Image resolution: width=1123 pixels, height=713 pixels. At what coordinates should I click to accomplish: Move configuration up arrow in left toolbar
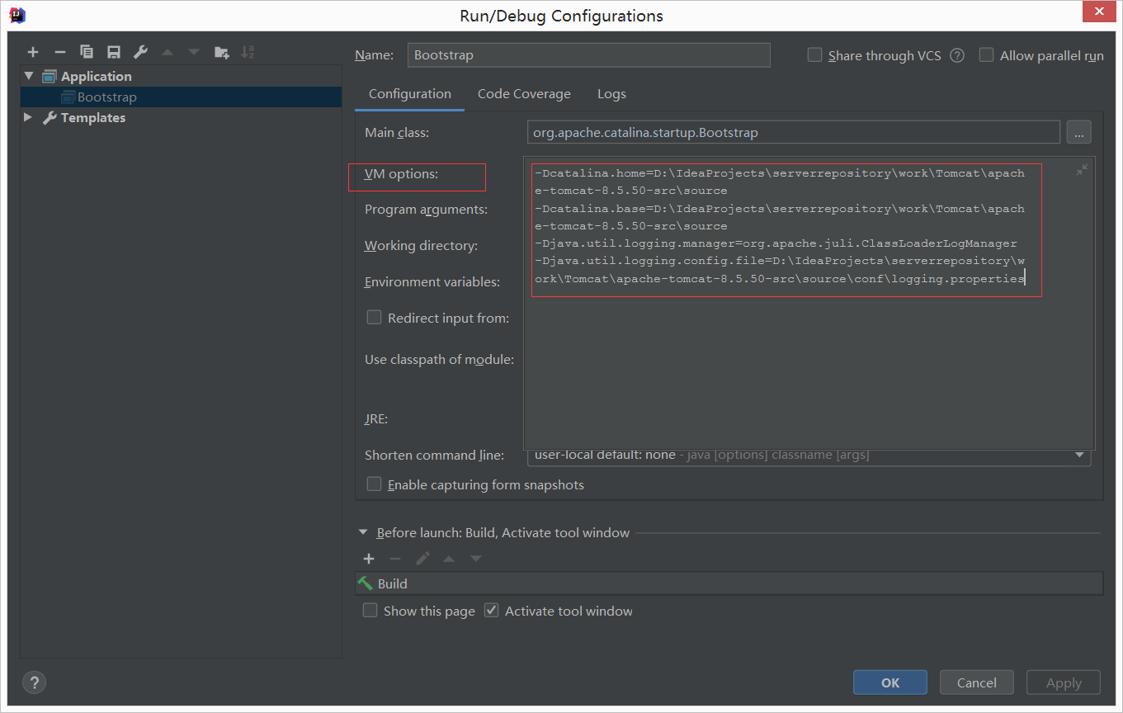pyautogui.click(x=168, y=52)
